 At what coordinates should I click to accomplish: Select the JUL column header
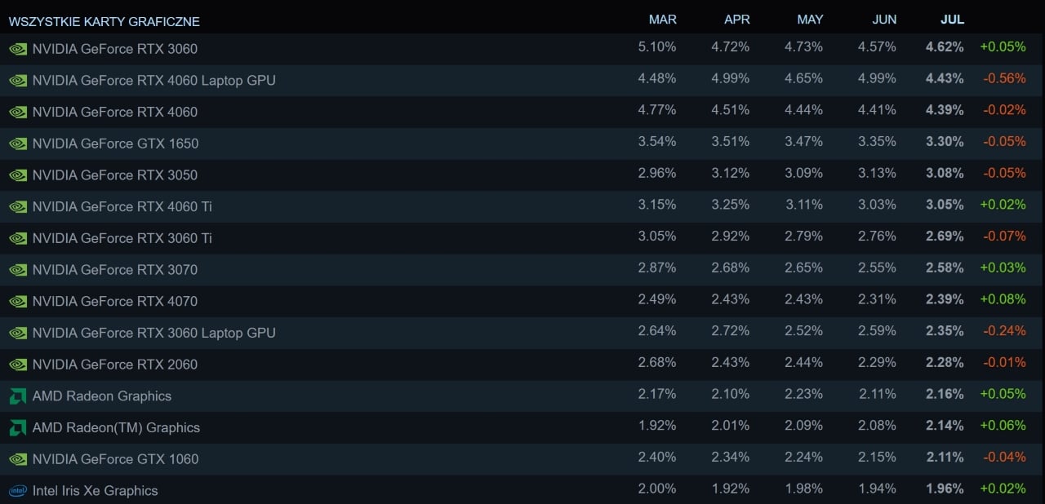click(952, 20)
